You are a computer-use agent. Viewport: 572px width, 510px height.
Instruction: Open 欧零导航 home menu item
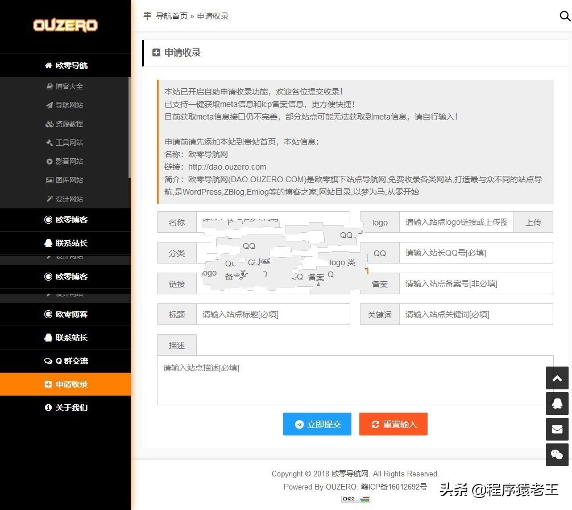tap(65, 65)
